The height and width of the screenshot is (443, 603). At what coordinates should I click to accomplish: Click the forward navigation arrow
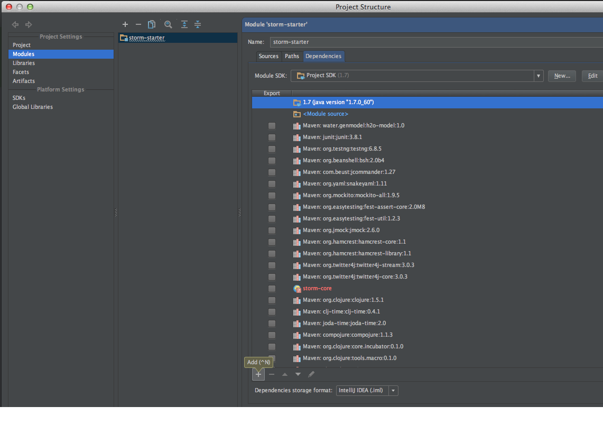(29, 25)
